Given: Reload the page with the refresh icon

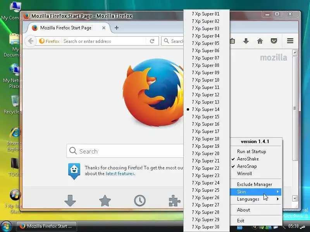Looking at the screenshot, I should click(152, 41).
